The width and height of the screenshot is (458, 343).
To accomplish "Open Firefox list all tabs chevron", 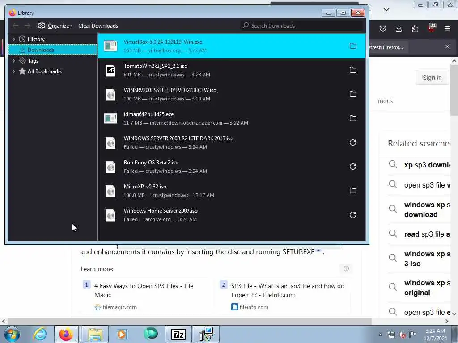I will click(x=386, y=10).
